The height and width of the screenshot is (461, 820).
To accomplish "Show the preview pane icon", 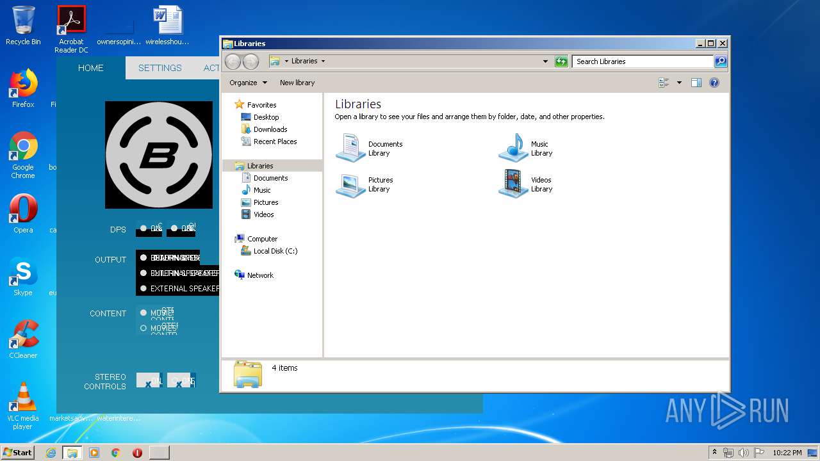I will click(696, 83).
